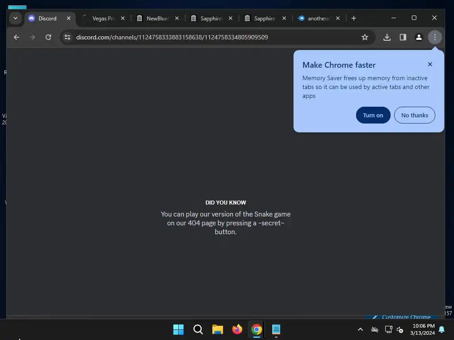
Task: Close the NewBlue tab
Action: point(177,18)
